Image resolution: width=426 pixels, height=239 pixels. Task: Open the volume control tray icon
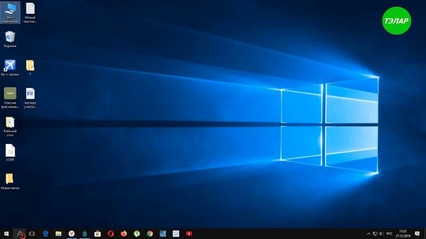pyautogui.click(x=381, y=234)
